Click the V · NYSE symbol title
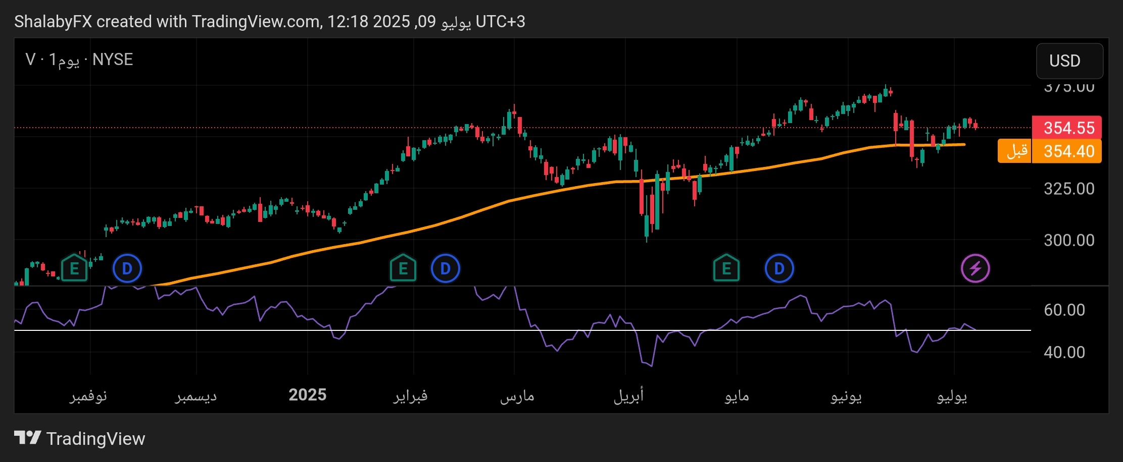1123x462 pixels. [x=79, y=60]
